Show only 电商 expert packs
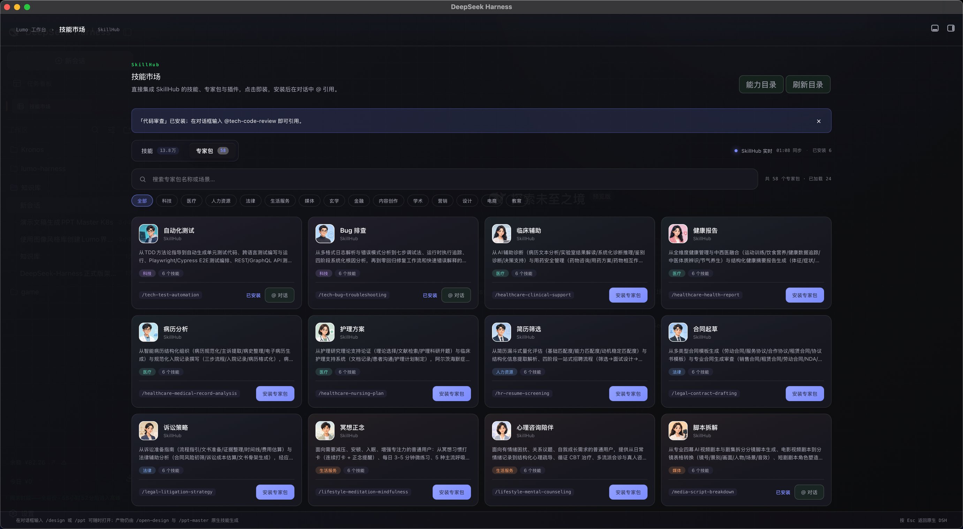The image size is (963, 529). pyautogui.click(x=492, y=201)
